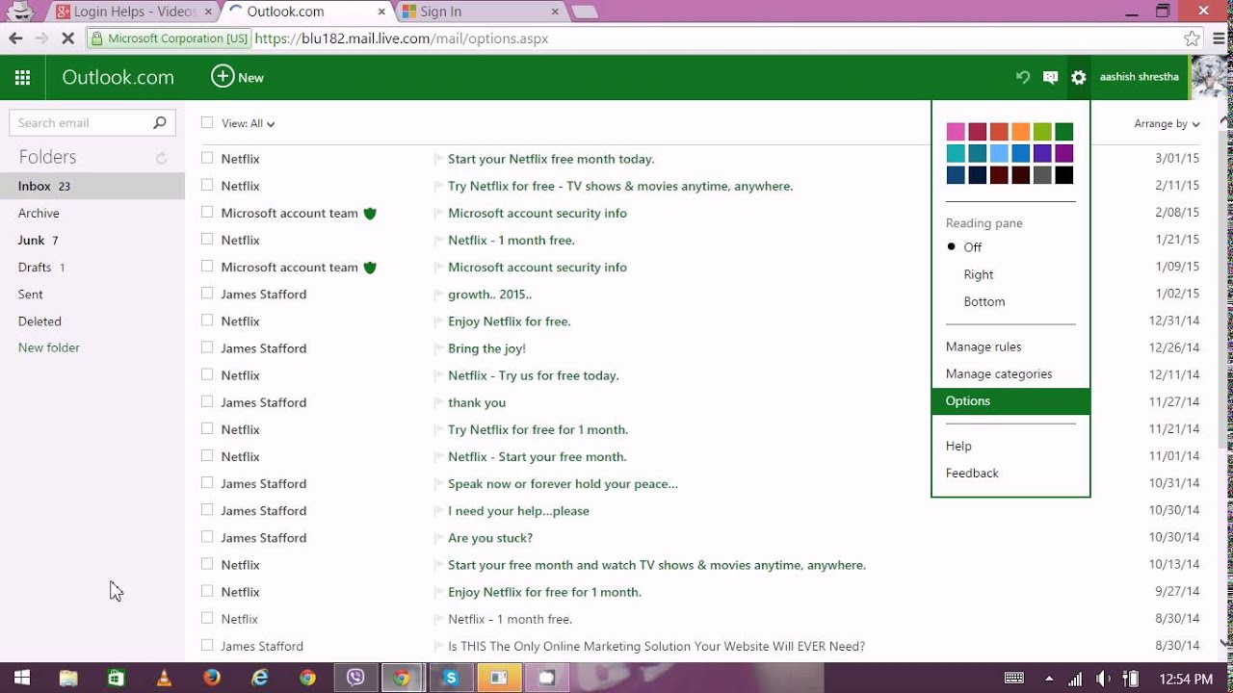Open Internet Explorer from taskbar
The width and height of the screenshot is (1233, 693).
point(260,678)
